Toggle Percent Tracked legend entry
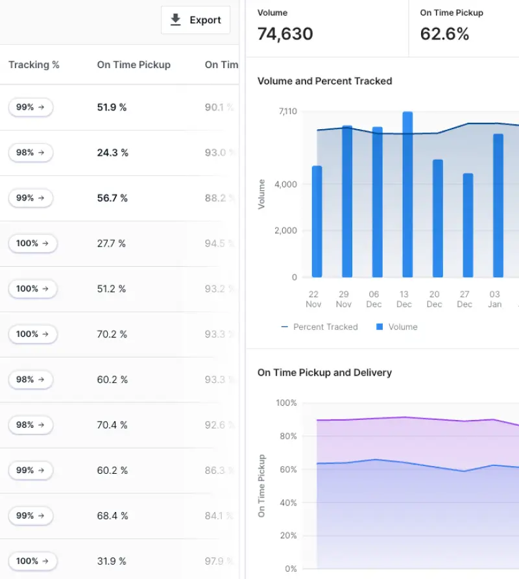The width and height of the screenshot is (519, 579). [320, 326]
